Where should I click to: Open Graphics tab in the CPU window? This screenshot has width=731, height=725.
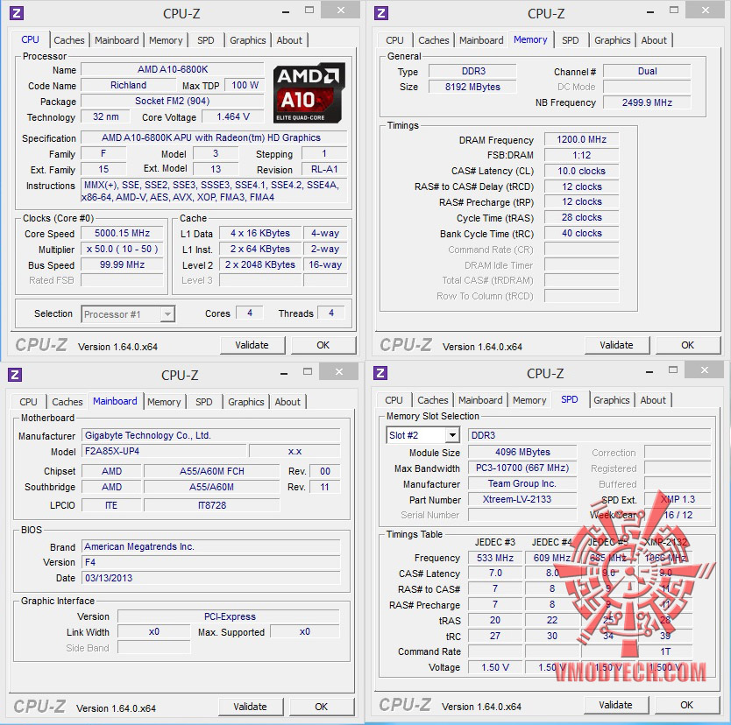(247, 40)
